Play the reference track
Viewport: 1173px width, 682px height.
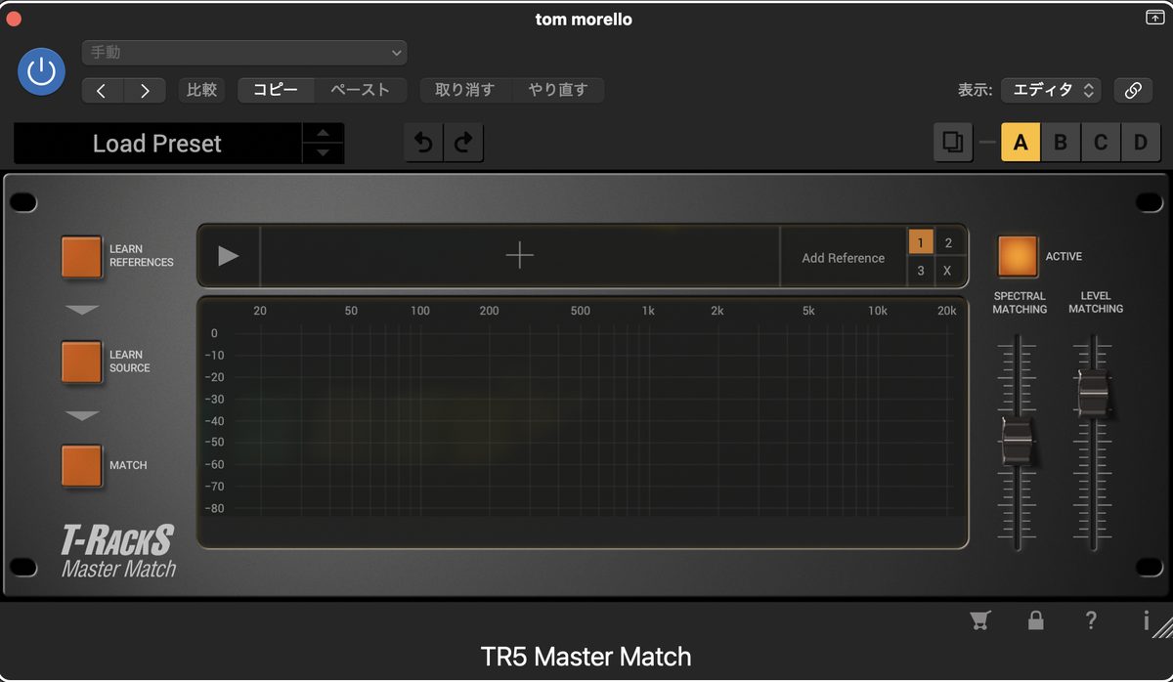click(228, 256)
